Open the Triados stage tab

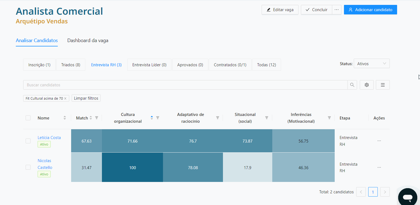click(71, 65)
